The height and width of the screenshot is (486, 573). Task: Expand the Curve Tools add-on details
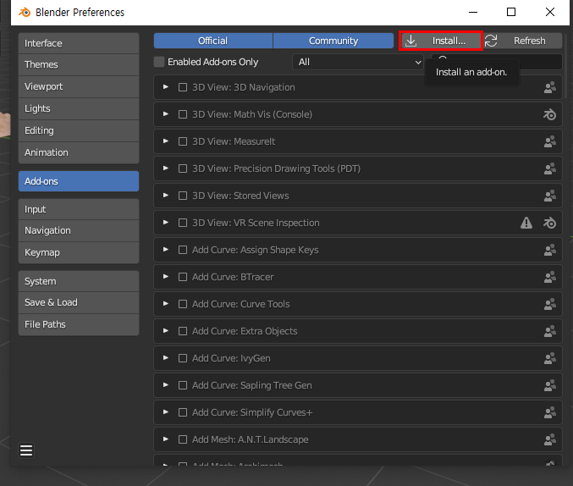[166, 303]
